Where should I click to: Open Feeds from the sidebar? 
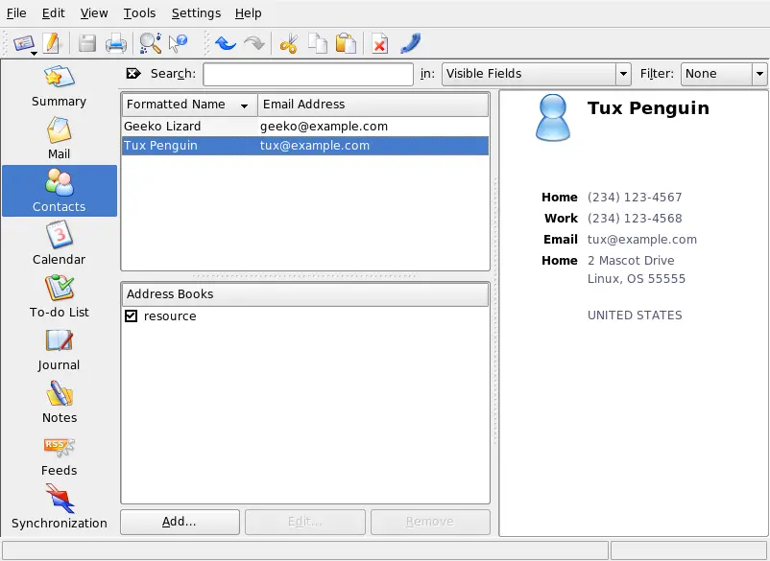coord(59,455)
